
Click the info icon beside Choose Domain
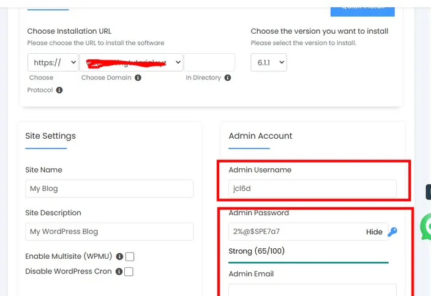point(138,78)
